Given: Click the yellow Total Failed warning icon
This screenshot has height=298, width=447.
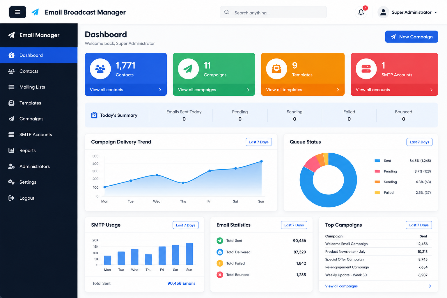Looking at the screenshot, I should tap(220, 263).
